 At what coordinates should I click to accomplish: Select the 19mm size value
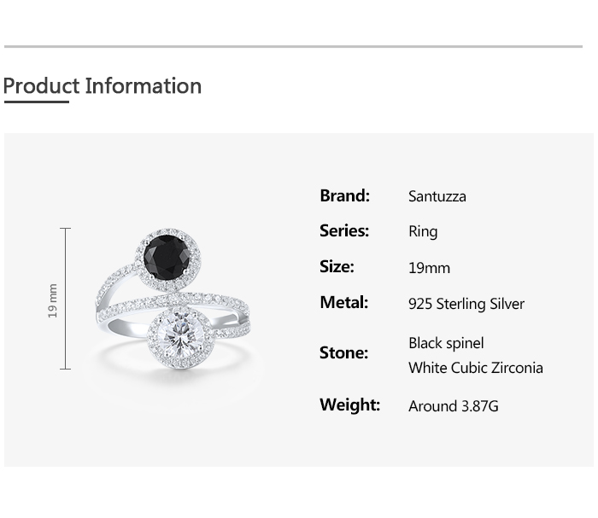pyautogui.click(x=429, y=268)
